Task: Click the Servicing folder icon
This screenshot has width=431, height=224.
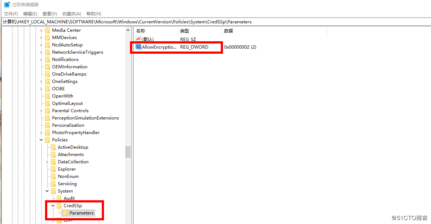Action: click(x=53, y=184)
